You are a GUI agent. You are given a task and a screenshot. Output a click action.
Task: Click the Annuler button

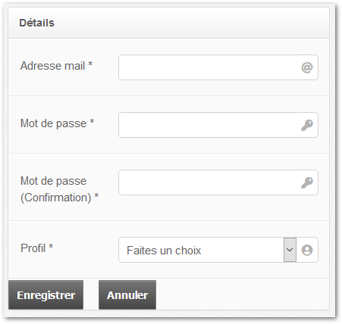(127, 294)
